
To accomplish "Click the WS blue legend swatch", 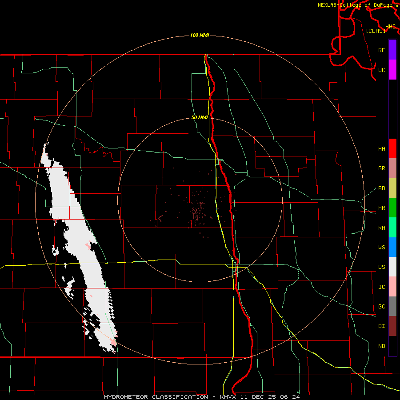I will [392, 247].
